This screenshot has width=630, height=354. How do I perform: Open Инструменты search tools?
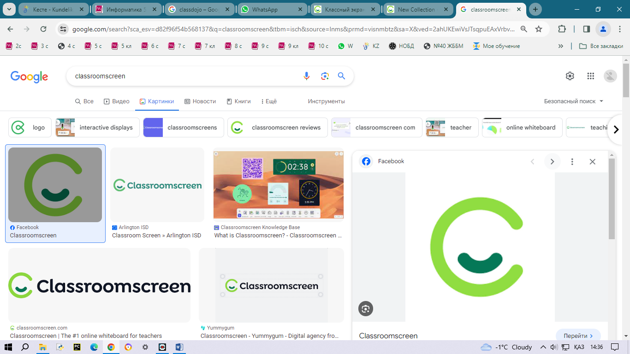327,101
